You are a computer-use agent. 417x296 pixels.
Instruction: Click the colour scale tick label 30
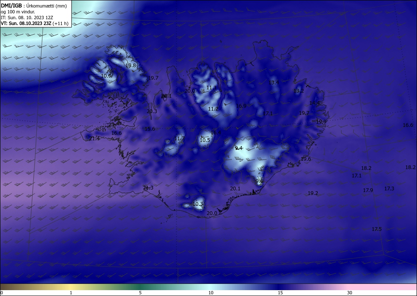pos(350,293)
